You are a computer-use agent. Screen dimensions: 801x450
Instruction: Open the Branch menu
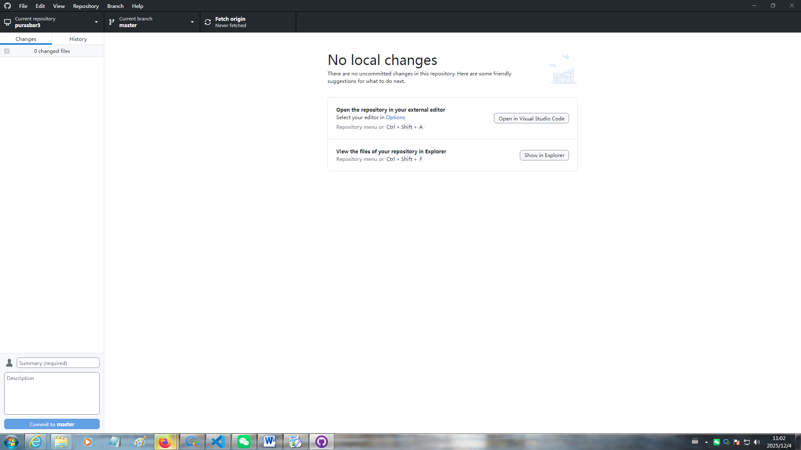115,6
